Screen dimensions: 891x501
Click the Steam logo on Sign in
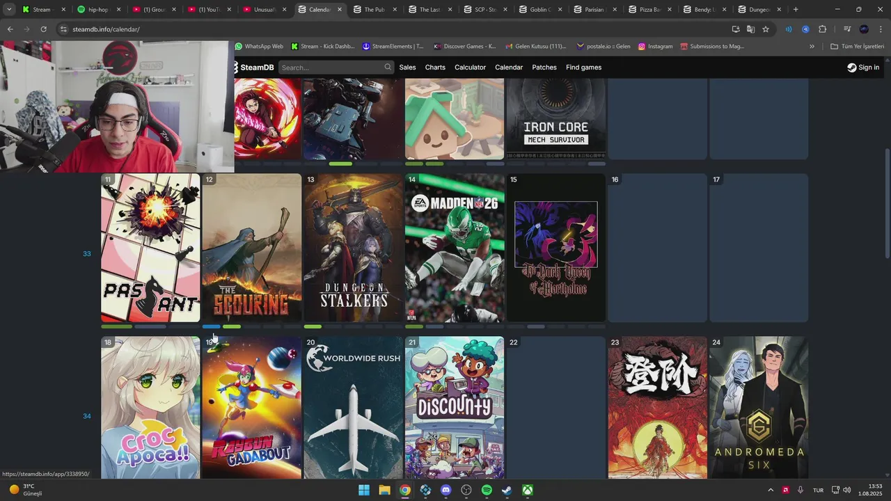point(851,67)
